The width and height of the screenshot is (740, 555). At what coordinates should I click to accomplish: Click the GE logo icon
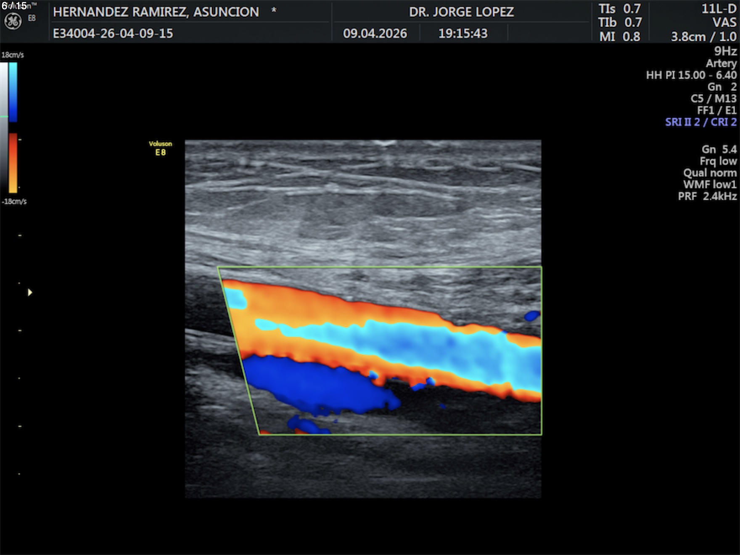click(x=13, y=21)
